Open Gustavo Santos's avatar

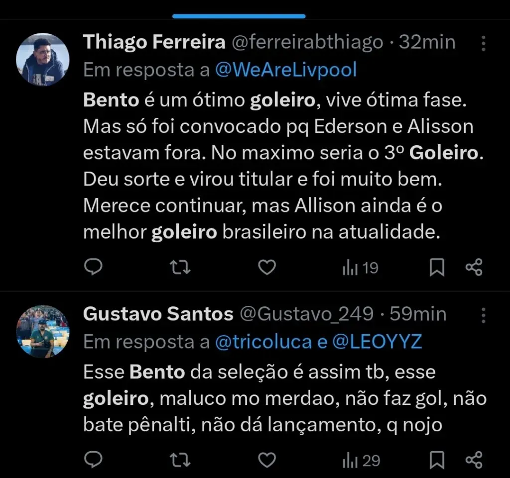[43, 331]
